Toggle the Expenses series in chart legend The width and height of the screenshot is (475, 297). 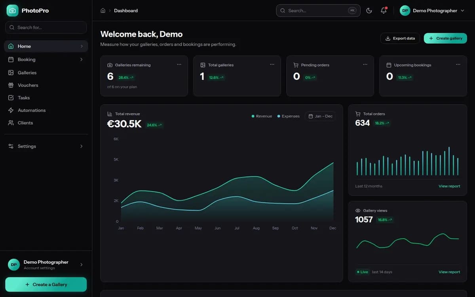289,116
